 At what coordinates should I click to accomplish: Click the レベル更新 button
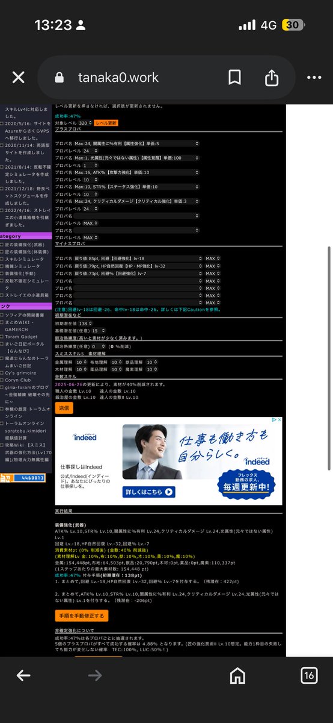(x=106, y=122)
